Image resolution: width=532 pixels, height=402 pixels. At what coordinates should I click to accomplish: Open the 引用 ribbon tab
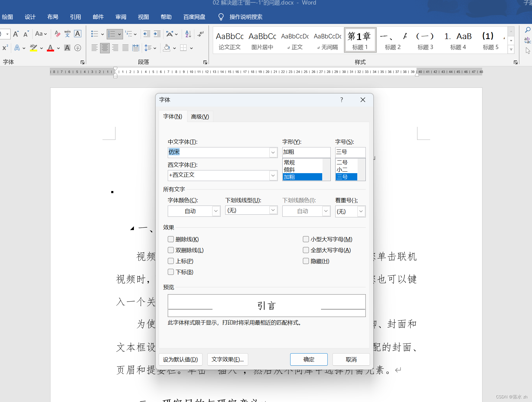pyautogui.click(x=75, y=17)
